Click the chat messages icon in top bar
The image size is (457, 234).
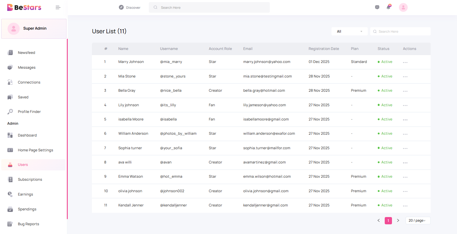[x=377, y=7]
